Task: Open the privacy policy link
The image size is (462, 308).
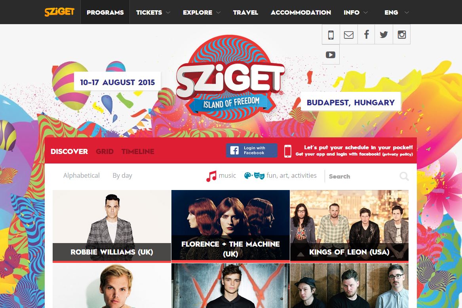Action: 397,154
